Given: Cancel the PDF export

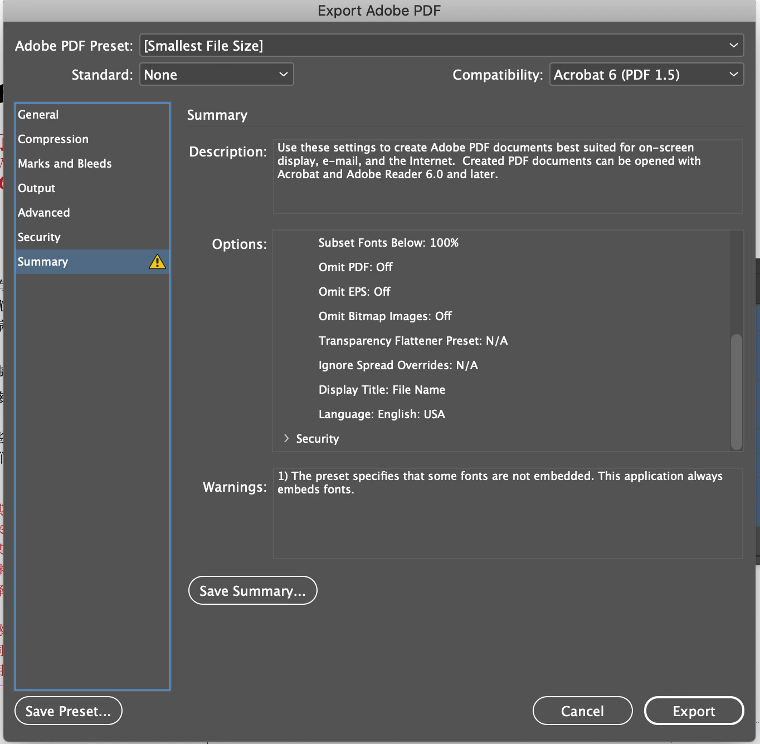Looking at the screenshot, I should click(x=583, y=711).
